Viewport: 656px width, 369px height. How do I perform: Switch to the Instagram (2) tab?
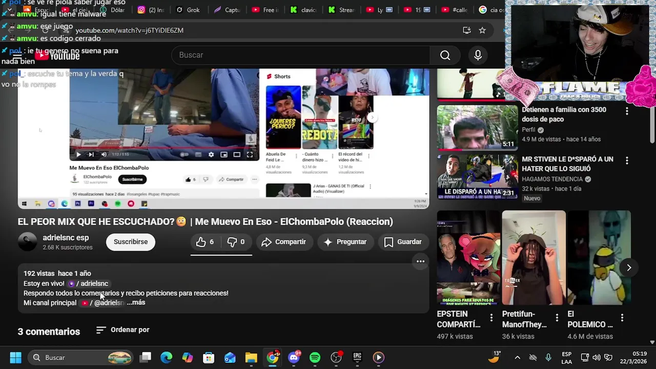point(150,10)
